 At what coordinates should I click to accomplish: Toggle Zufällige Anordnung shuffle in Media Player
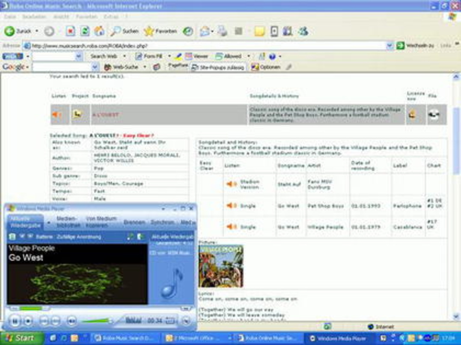79,237
